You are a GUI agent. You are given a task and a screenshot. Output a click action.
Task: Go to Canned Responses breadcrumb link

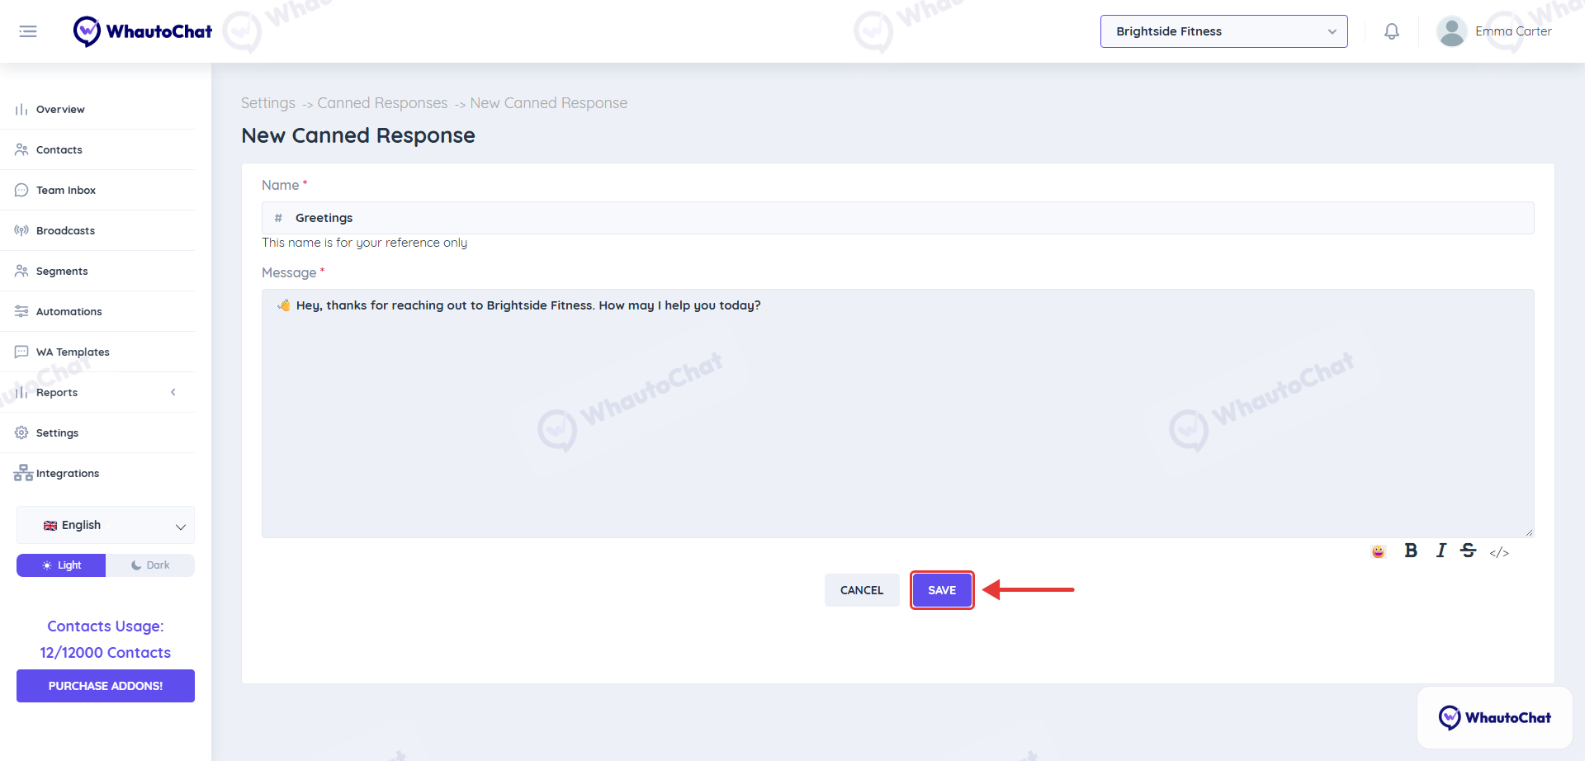(x=382, y=103)
